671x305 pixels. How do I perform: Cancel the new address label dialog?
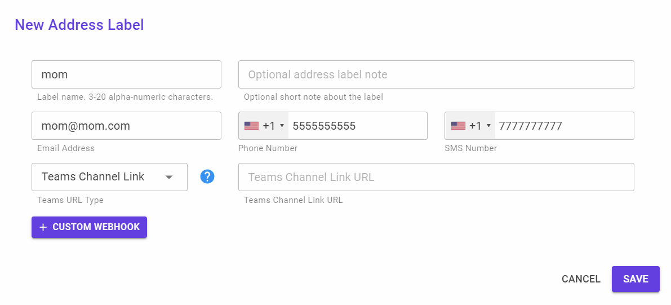[x=581, y=279]
